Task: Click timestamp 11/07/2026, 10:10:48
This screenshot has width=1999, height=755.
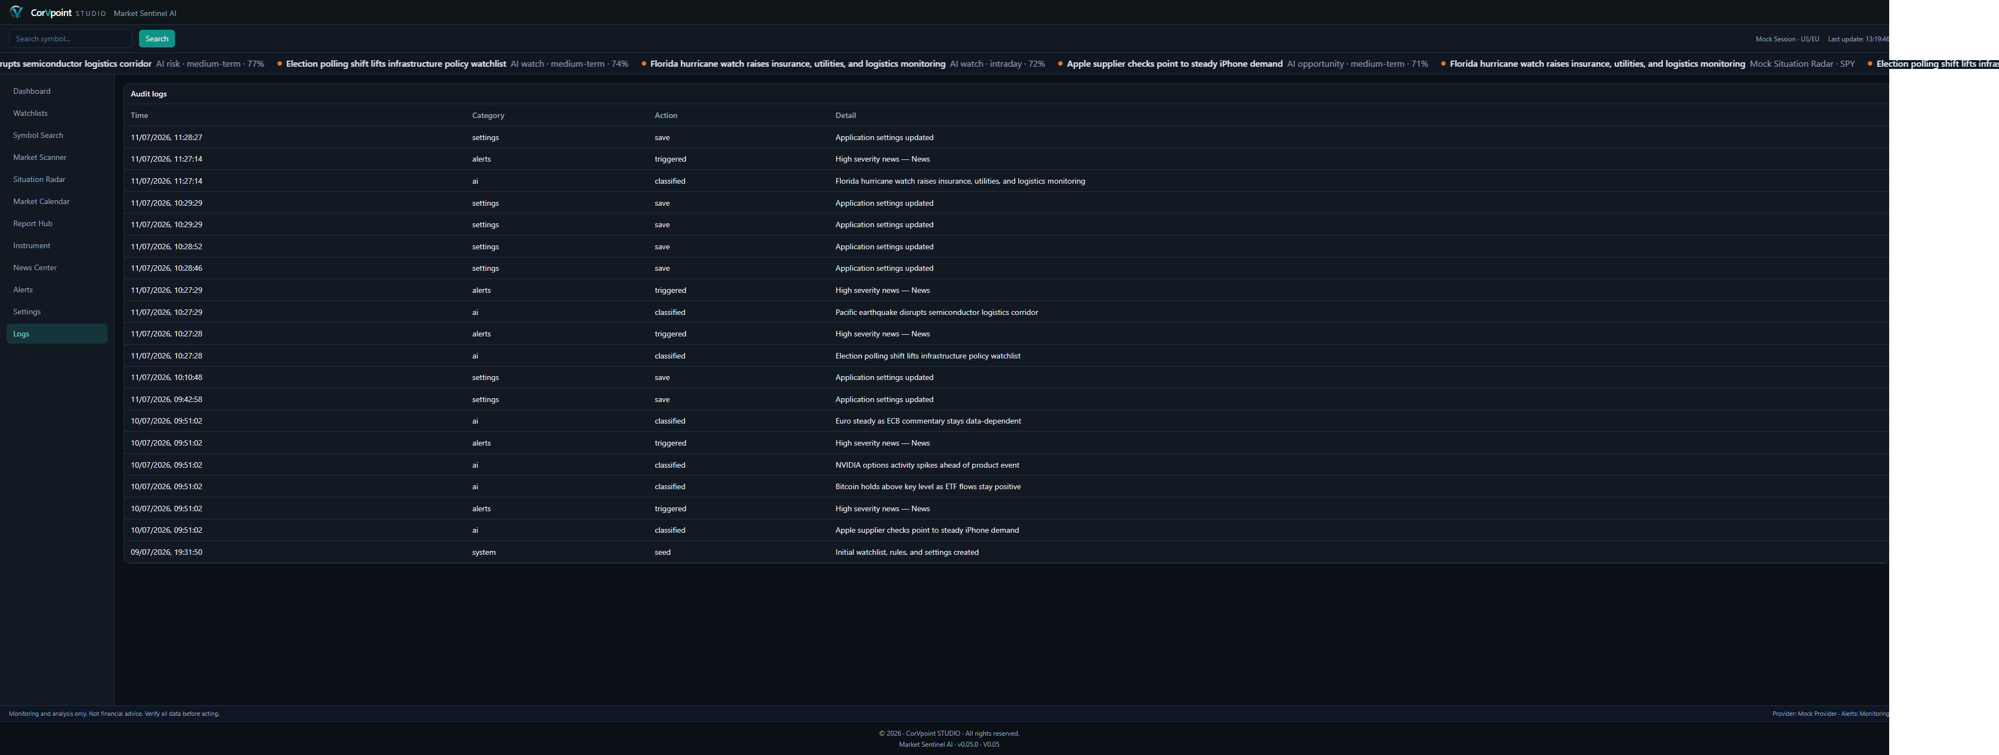Action: coord(166,377)
